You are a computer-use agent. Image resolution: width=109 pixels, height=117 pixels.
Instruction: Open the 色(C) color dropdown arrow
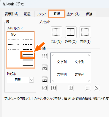tap(31, 80)
